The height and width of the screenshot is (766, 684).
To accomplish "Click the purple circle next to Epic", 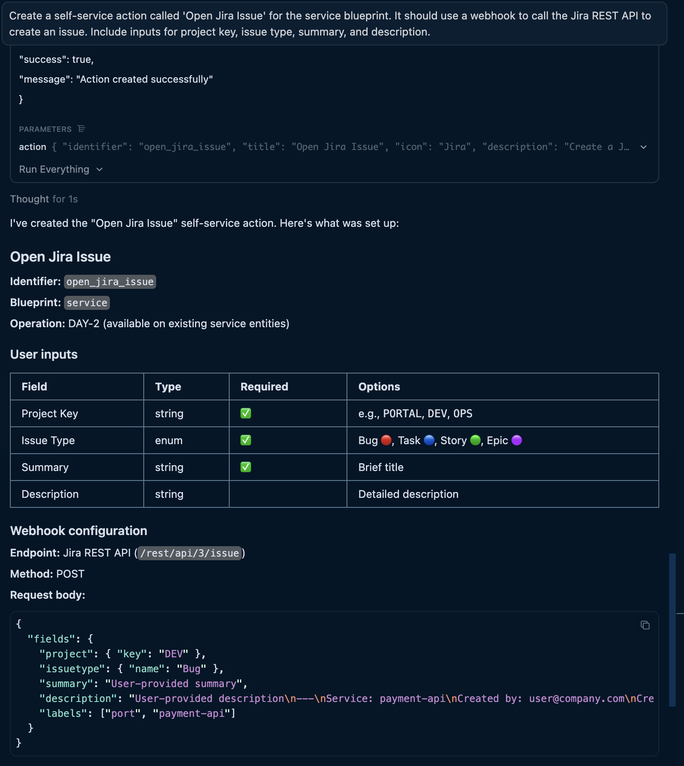I will click(x=516, y=440).
